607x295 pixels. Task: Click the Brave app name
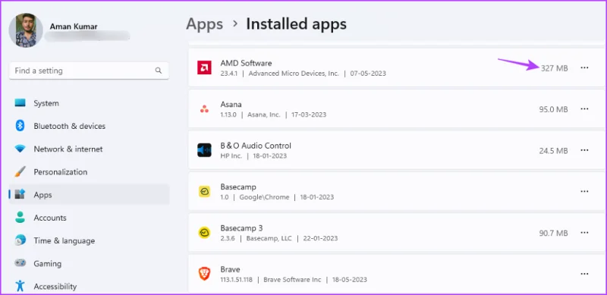pyautogui.click(x=230, y=269)
